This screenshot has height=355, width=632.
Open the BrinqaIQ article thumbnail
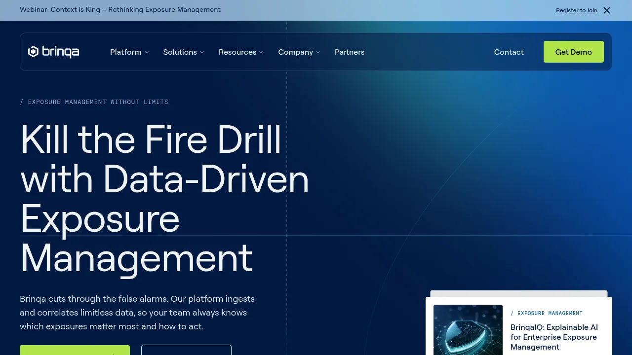(x=468, y=330)
